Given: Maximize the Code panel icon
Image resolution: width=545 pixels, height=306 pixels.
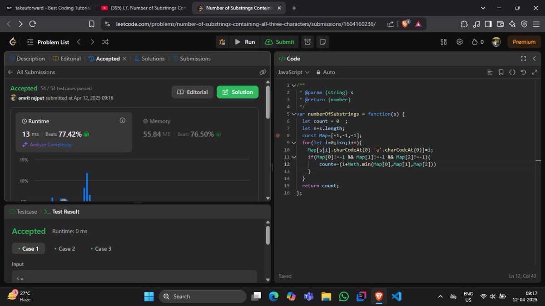Looking at the screenshot, I should point(523,59).
